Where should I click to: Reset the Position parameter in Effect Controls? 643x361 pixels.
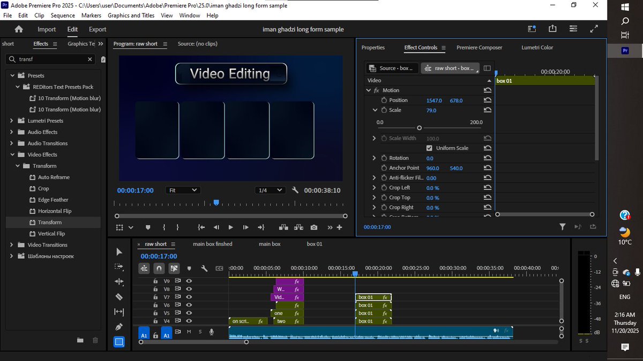pos(486,100)
